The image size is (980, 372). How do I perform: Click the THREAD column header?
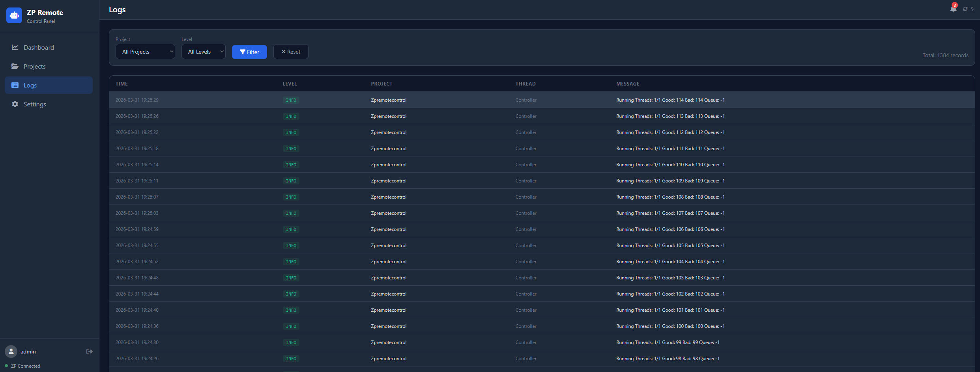click(x=526, y=84)
